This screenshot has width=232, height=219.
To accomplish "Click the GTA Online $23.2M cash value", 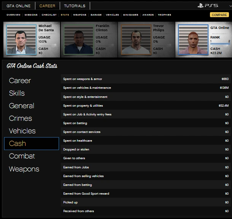I will click(216, 53).
